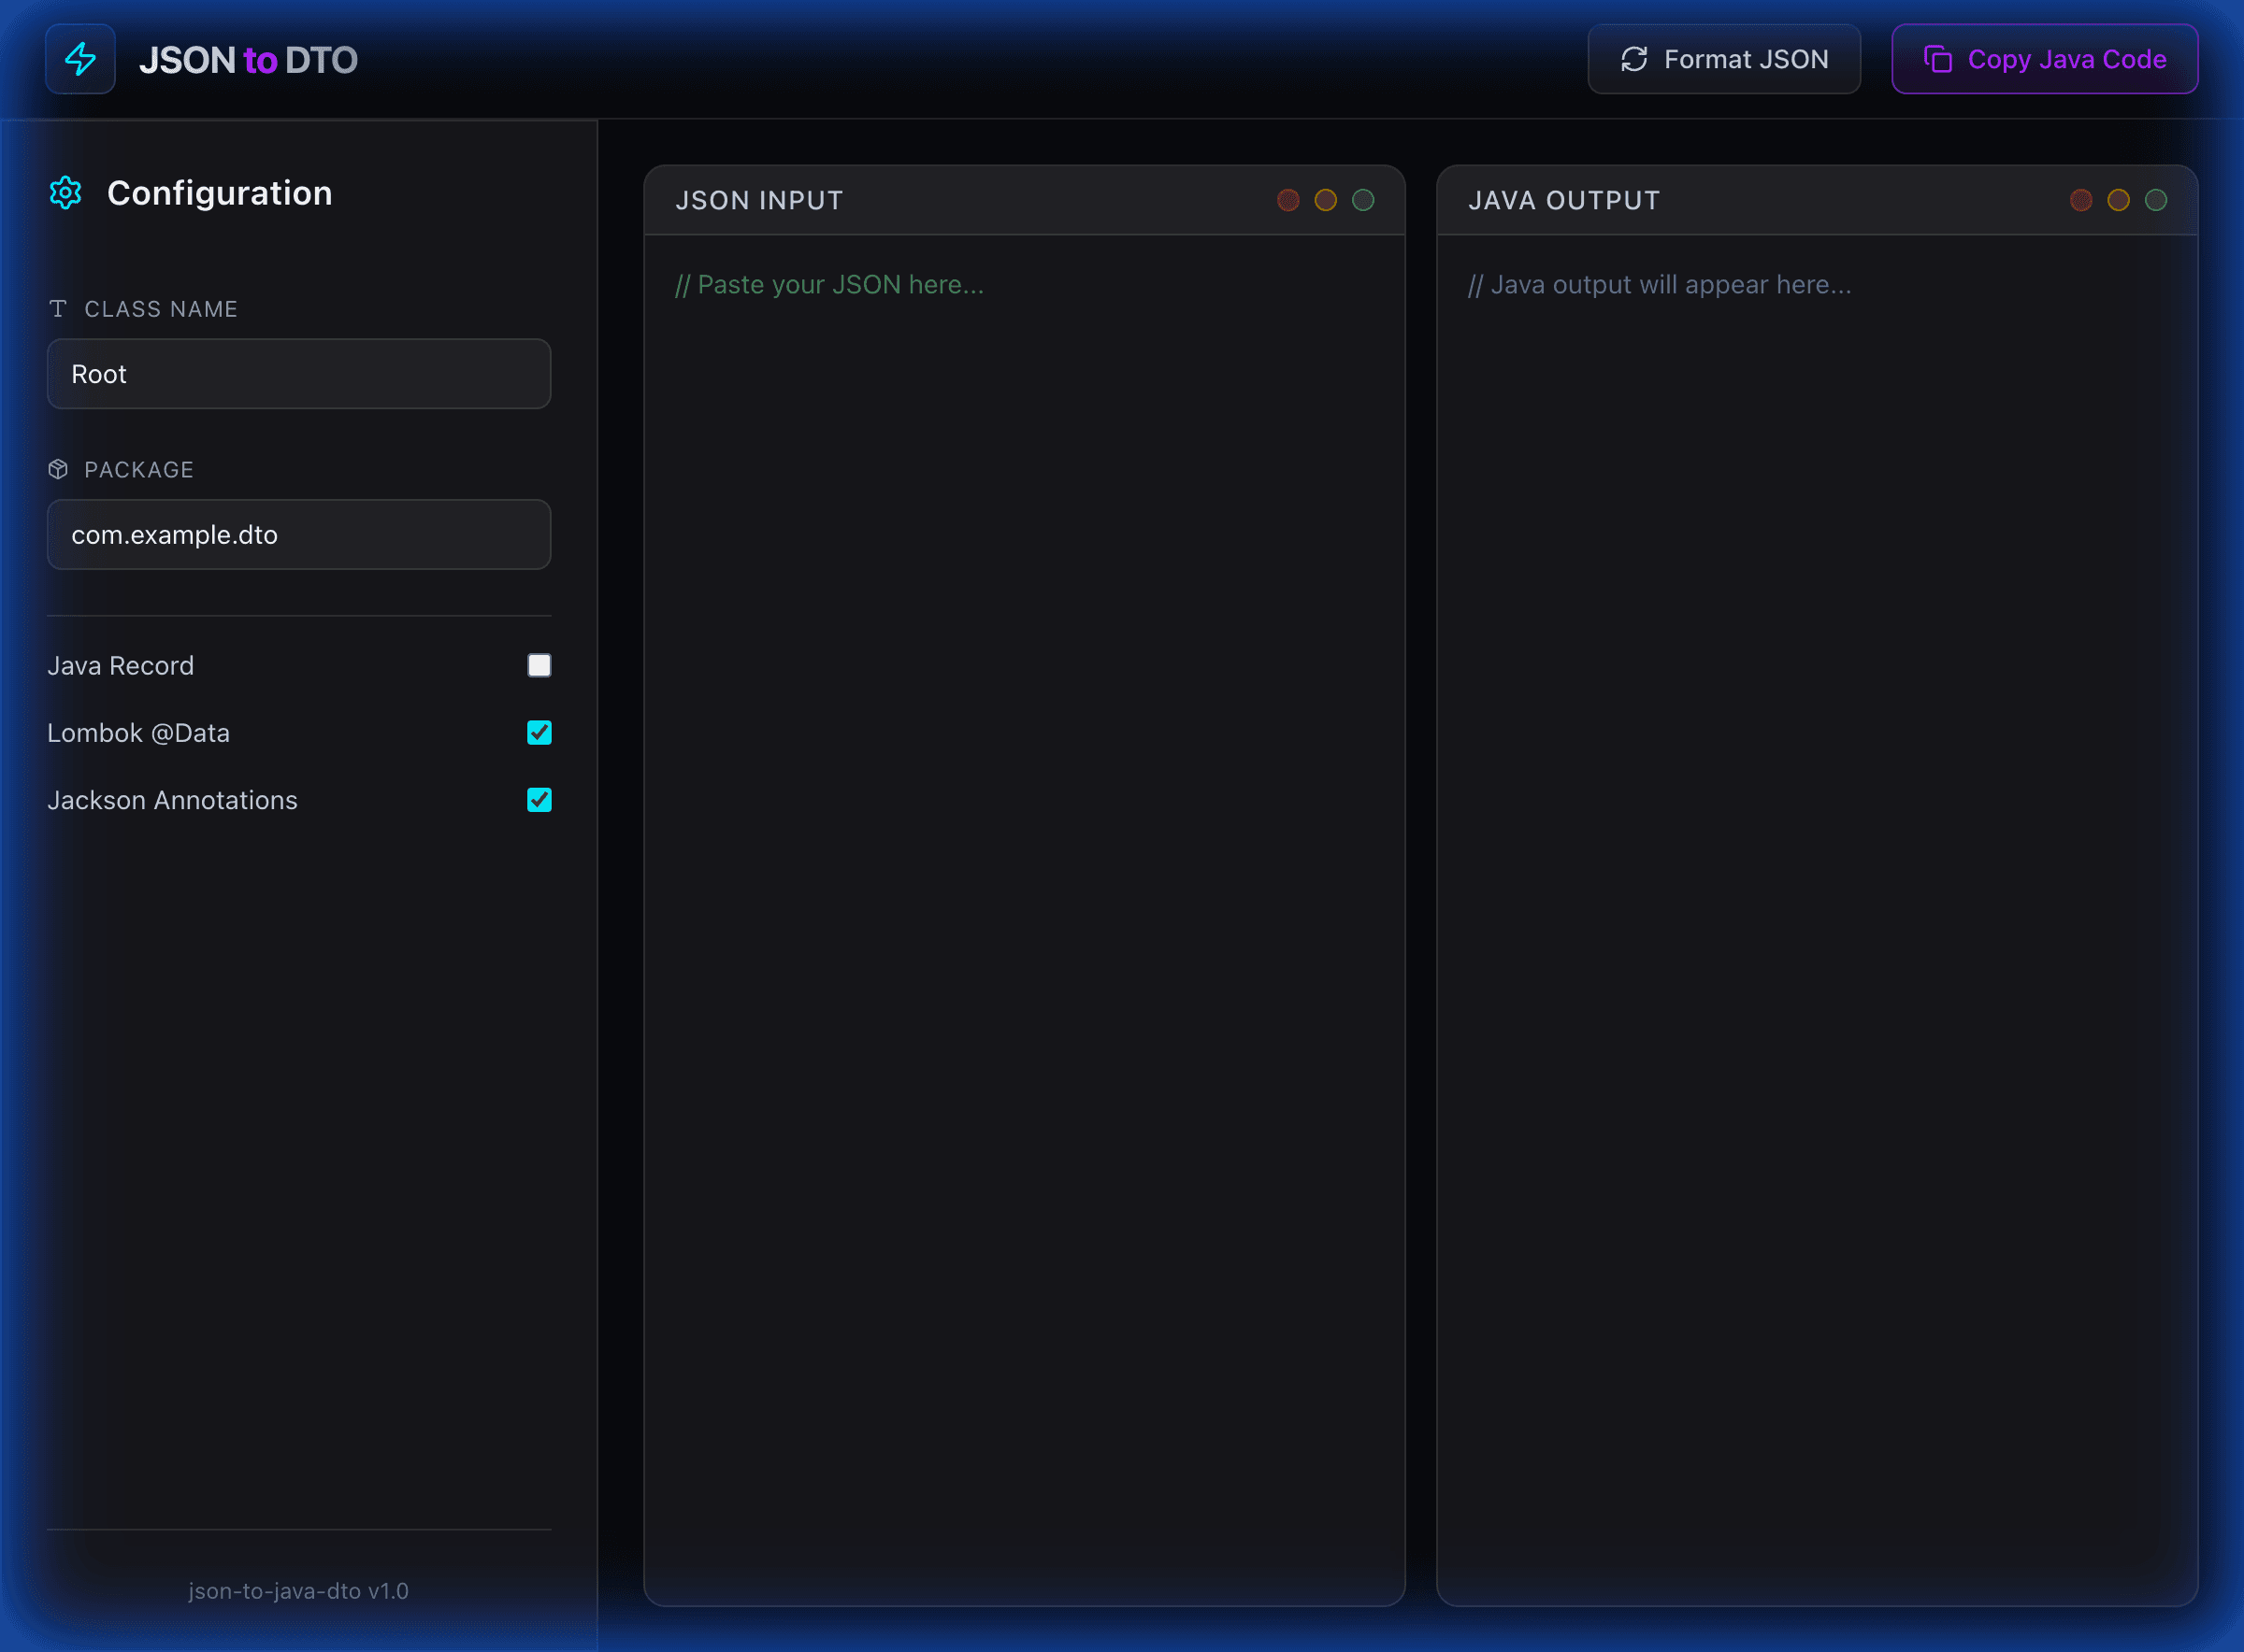This screenshot has width=2244, height=1652.
Task: Click the lightning bolt app logo icon
Action: click(x=80, y=59)
